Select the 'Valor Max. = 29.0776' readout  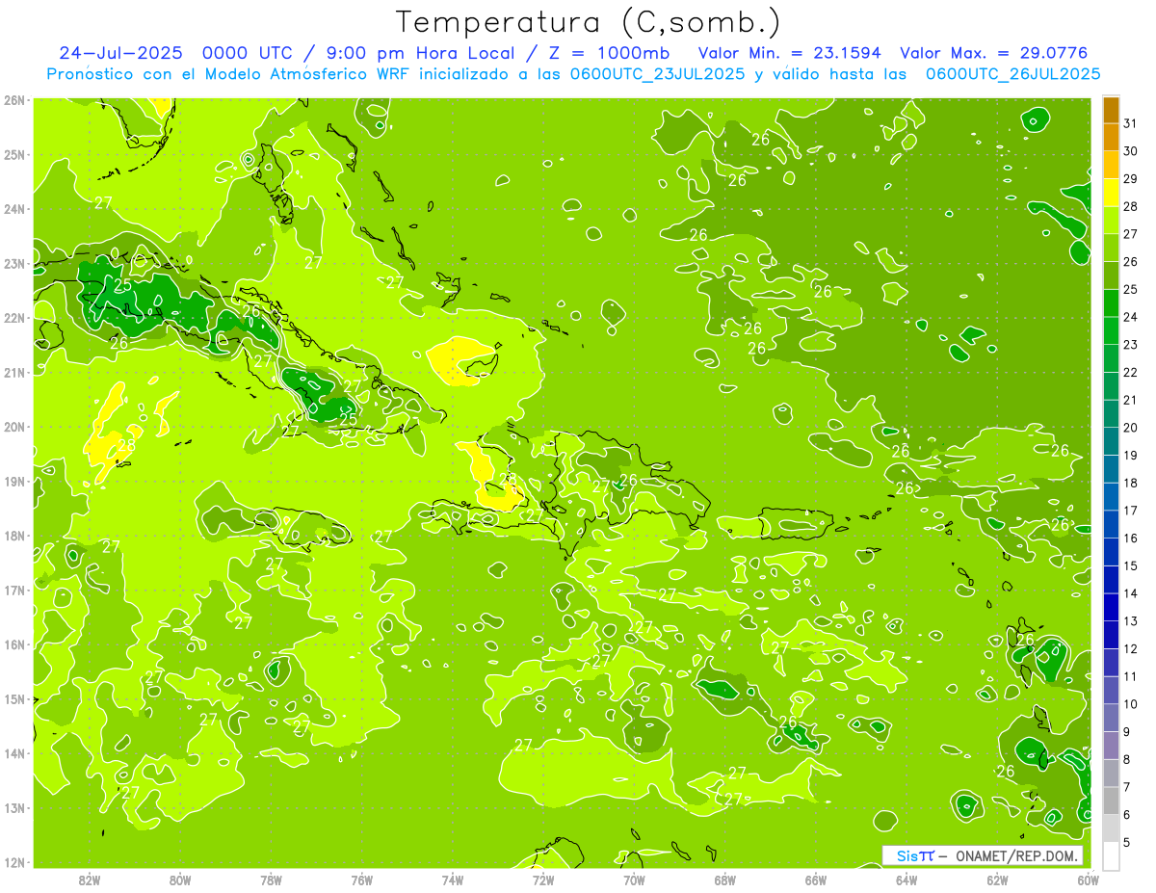(x=993, y=53)
